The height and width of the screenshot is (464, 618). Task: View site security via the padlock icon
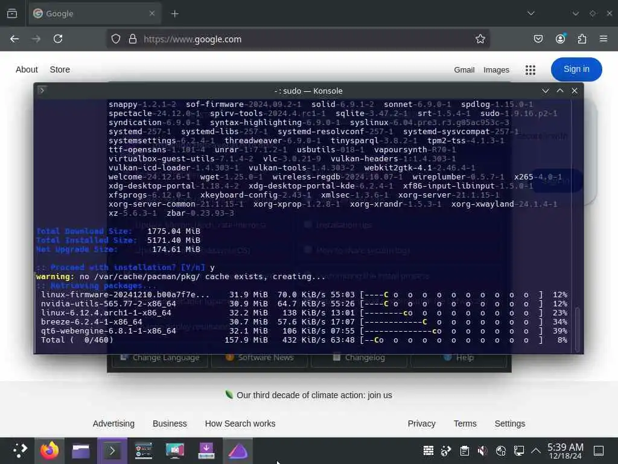(x=133, y=39)
